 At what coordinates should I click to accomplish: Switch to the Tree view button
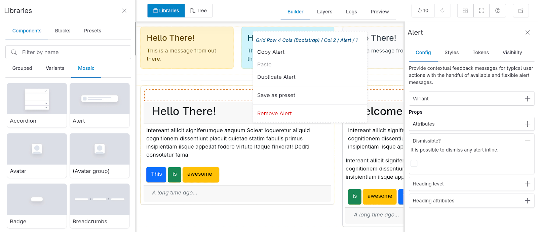point(198,11)
